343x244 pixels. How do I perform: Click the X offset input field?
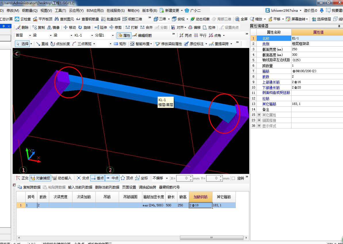184,178
